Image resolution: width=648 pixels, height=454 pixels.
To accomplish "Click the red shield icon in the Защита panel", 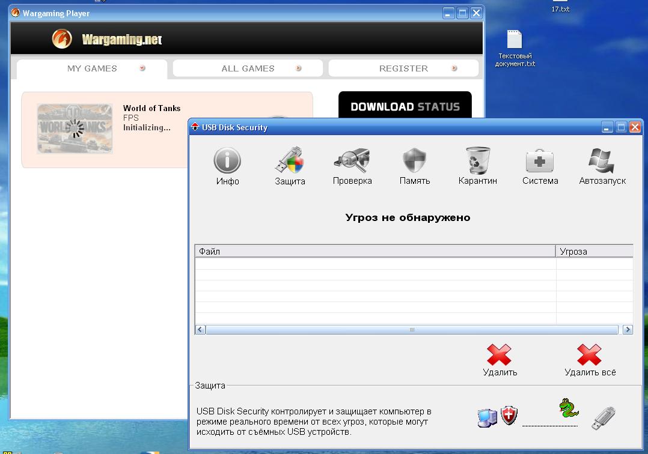I will 509,415.
